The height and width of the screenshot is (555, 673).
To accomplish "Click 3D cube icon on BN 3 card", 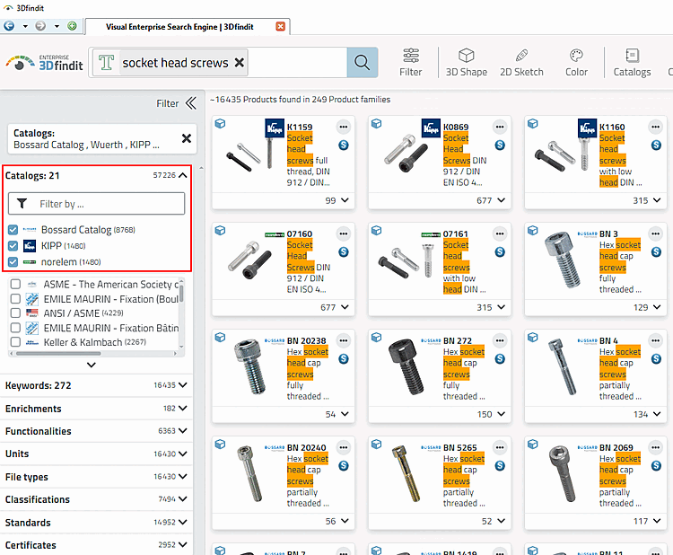I will point(533,230).
